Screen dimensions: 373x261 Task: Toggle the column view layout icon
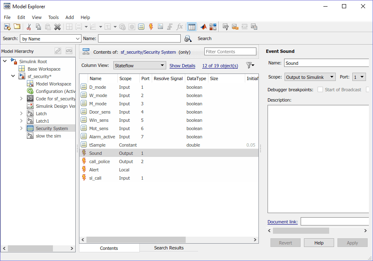click(x=191, y=27)
